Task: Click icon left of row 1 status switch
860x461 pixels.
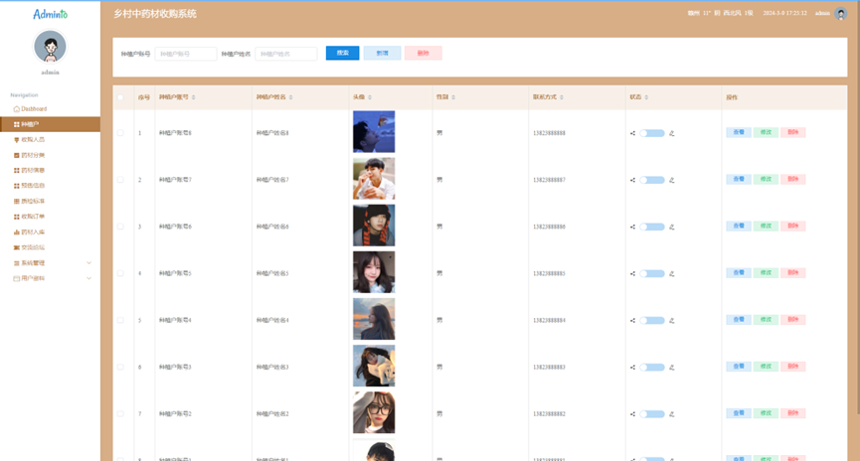Action: (632, 133)
